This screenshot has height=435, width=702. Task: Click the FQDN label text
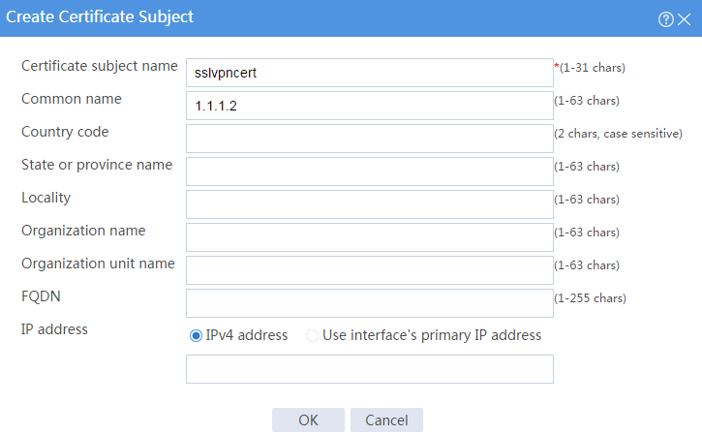pyautogui.click(x=41, y=296)
